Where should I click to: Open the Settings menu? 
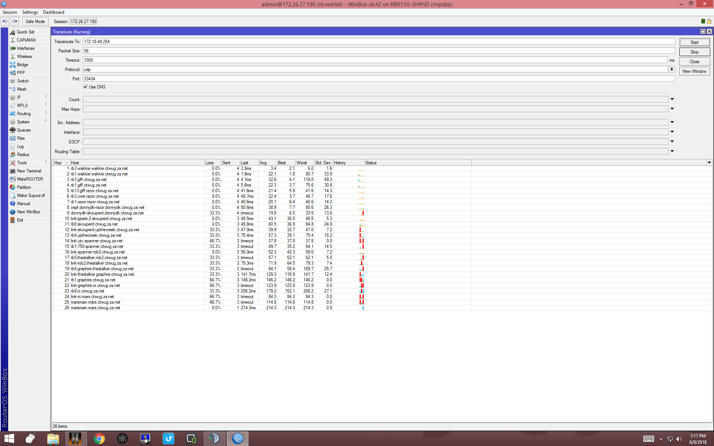point(30,12)
